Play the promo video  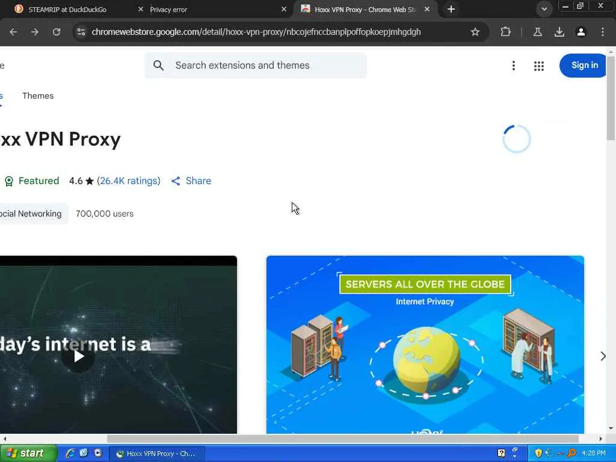click(78, 356)
